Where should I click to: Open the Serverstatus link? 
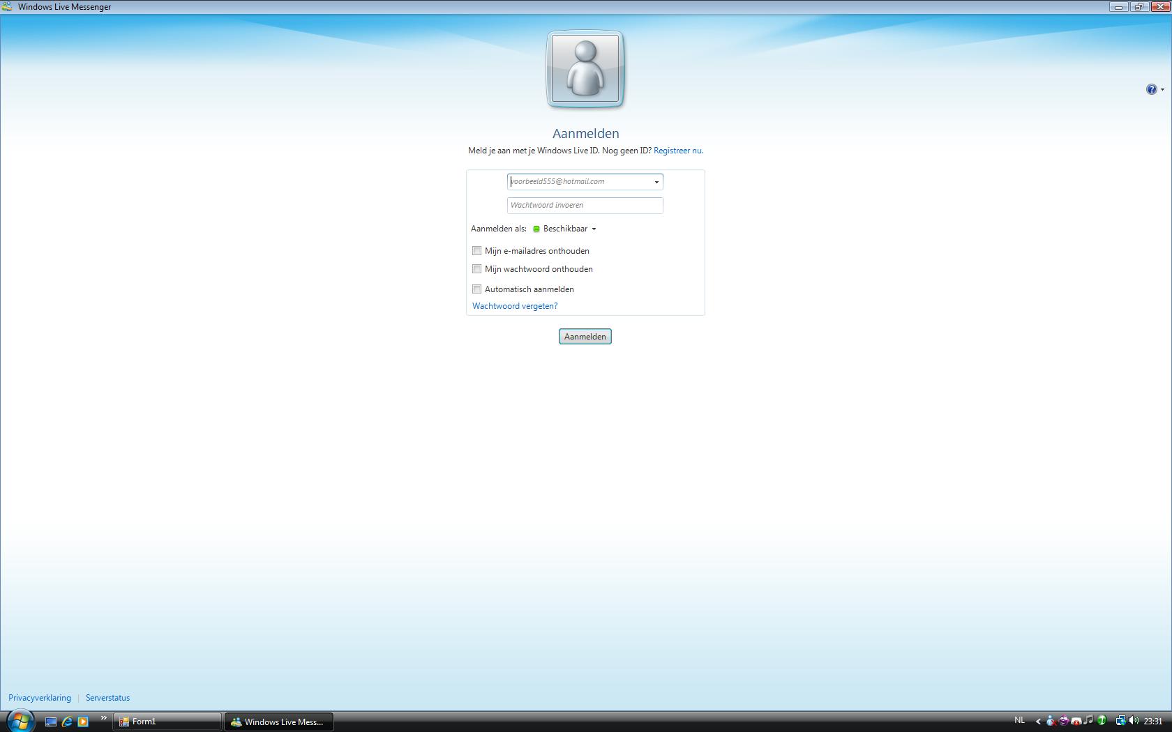108,698
